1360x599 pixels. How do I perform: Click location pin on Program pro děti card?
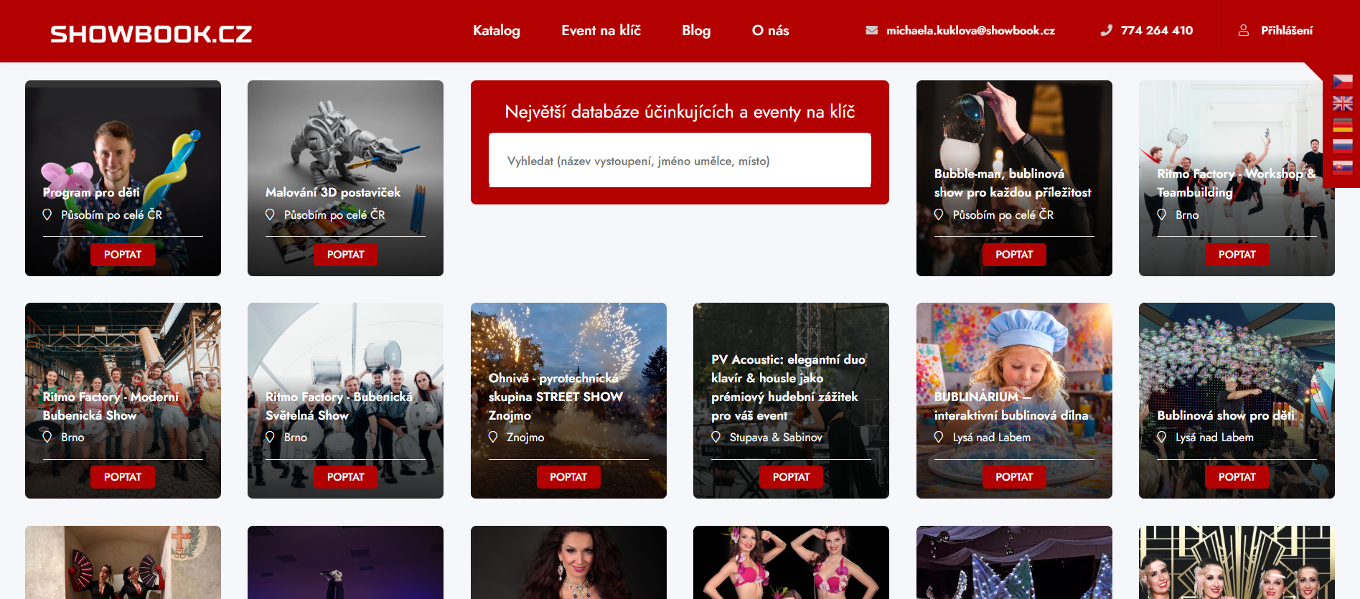pyautogui.click(x=47, y=214)
